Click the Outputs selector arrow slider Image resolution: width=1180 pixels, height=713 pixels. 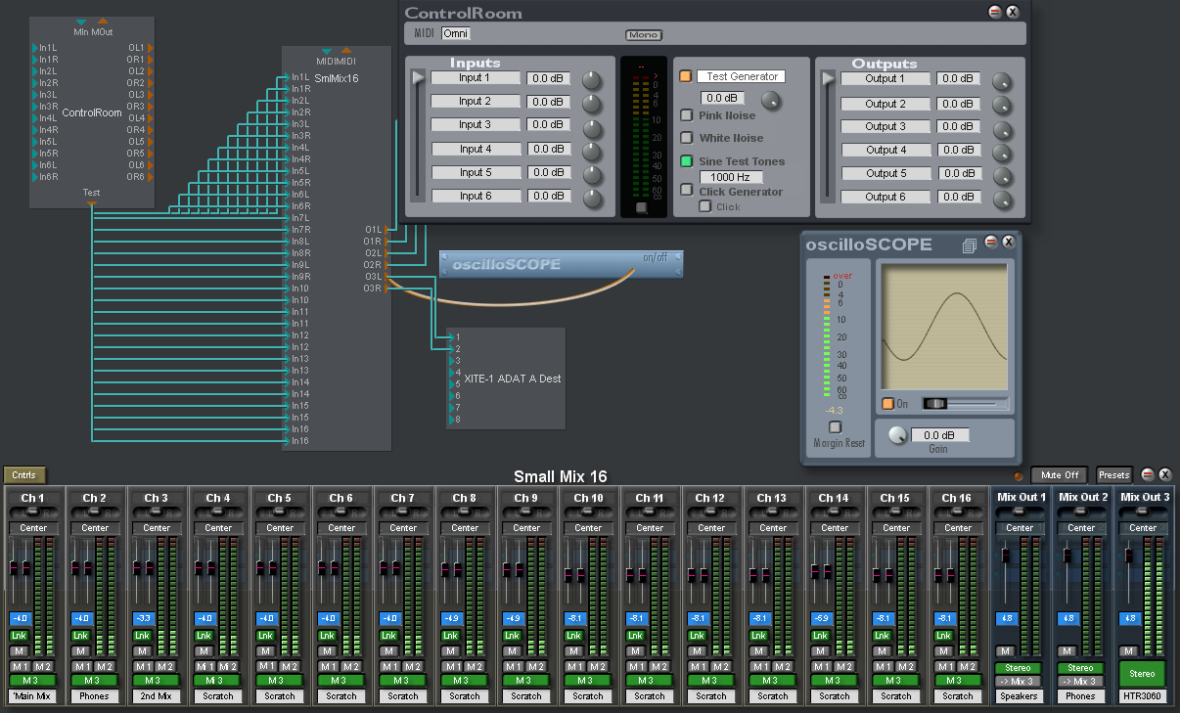point(829,79)
